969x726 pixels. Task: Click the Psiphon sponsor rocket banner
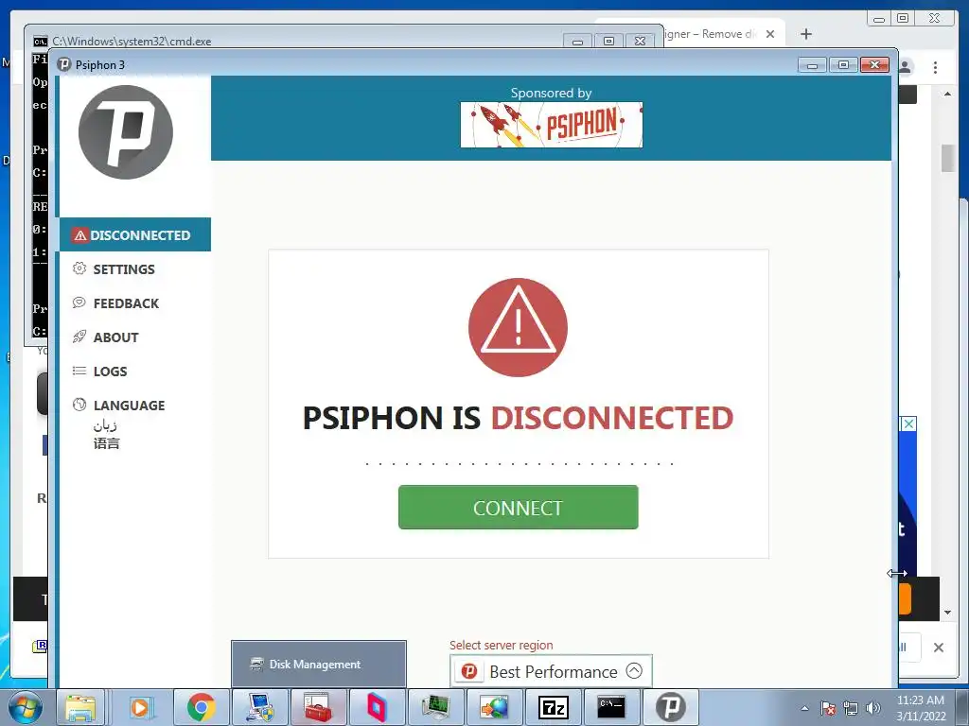[x=552, y=125]
